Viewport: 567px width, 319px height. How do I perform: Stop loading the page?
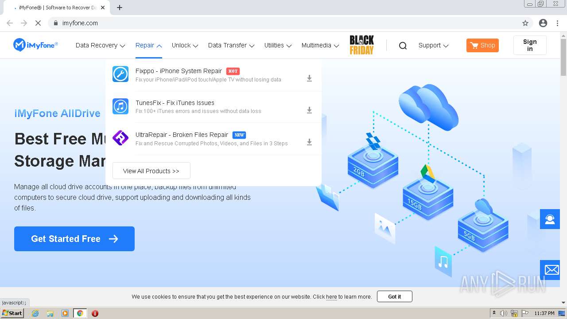click(x=38, y=23)
